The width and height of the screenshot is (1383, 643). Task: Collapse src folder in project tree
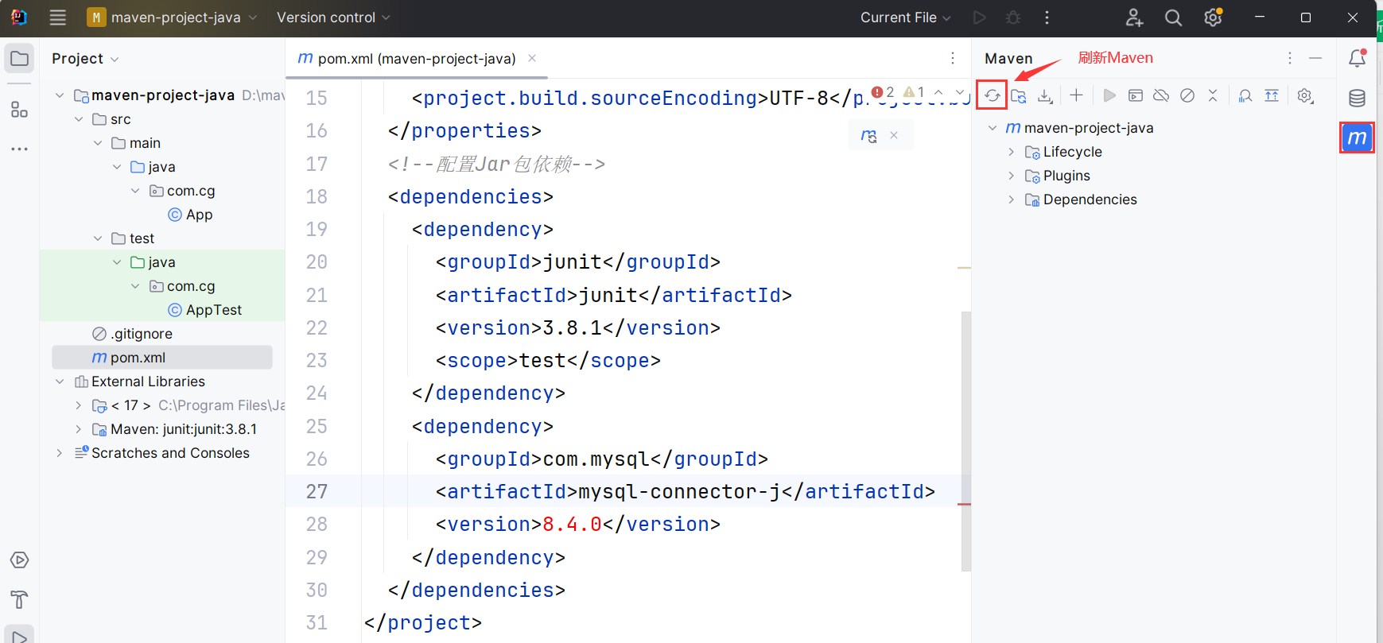(x=79, y=119)
